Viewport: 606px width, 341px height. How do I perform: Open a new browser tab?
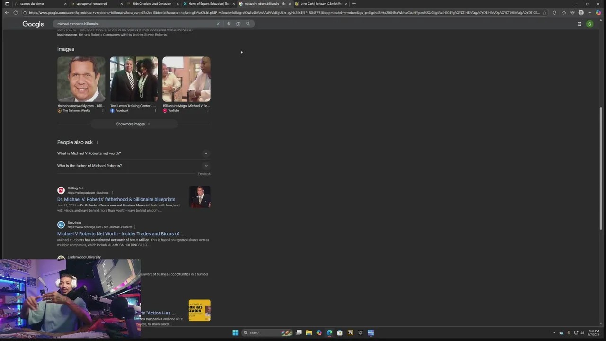[x=354, y=4]
